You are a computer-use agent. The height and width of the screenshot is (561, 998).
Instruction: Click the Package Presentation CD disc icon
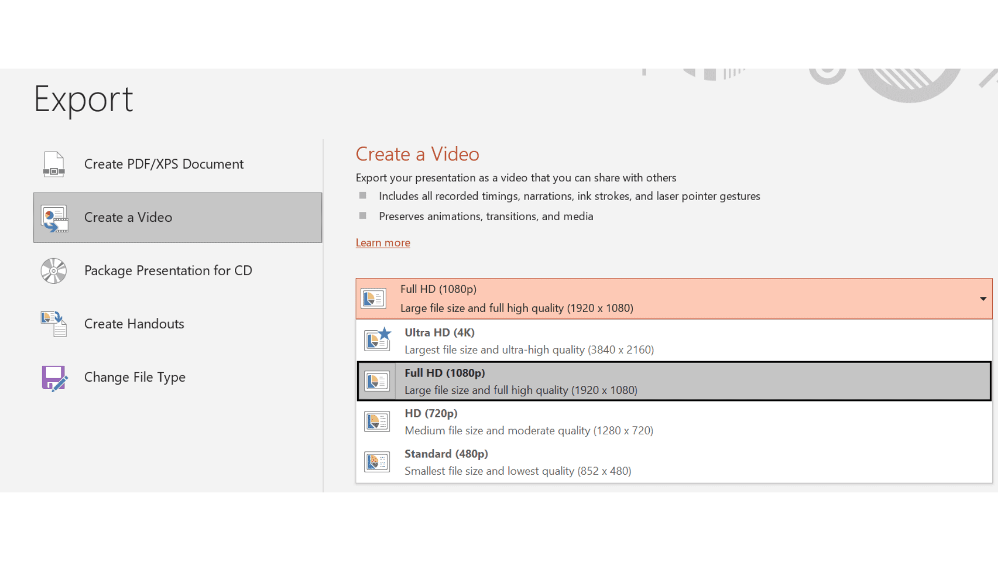pos(54,271)
